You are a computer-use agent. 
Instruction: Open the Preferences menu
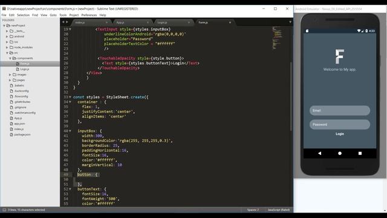(x=89, y=15)
